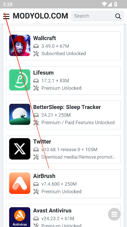Open the hamburger menu beside MODYOLO.COM
The width and height of the screenshot is (127, 227).
[6, 16]
